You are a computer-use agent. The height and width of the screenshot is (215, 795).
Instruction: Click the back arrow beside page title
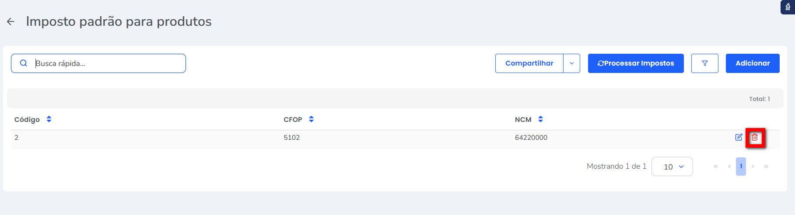(x=11, y=21)
